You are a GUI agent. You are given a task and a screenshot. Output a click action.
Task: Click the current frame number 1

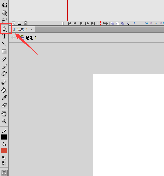(x=134, y=23)
